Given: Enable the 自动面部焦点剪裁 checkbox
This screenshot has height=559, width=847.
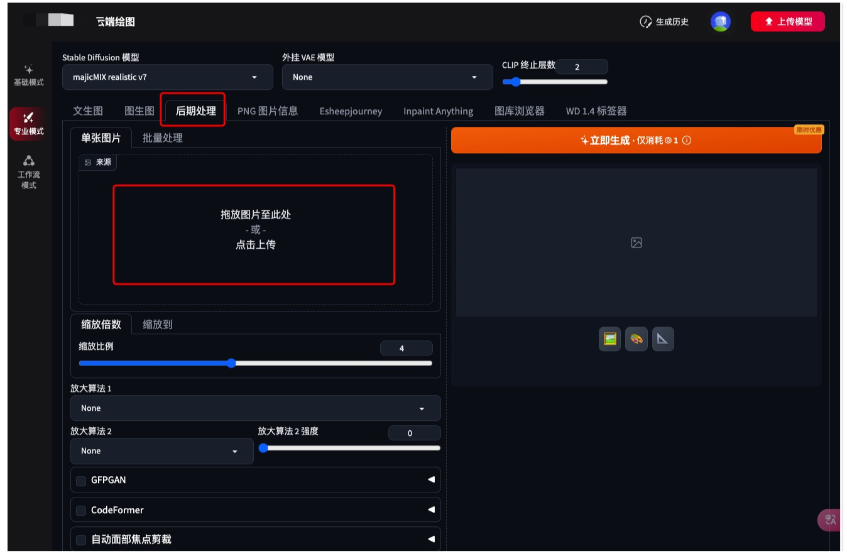Looking at the screenshot, I should (x=81, y=540).
